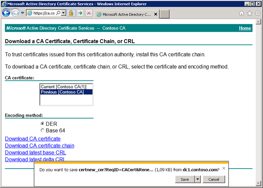
Task: Open the security lock report icon
Action: coord(71,13)
